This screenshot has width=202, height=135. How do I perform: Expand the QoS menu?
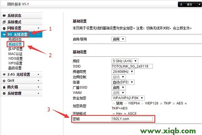(22, 81)
